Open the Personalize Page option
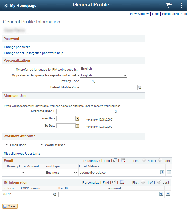The image size is (187, 212). pos(174,14)
